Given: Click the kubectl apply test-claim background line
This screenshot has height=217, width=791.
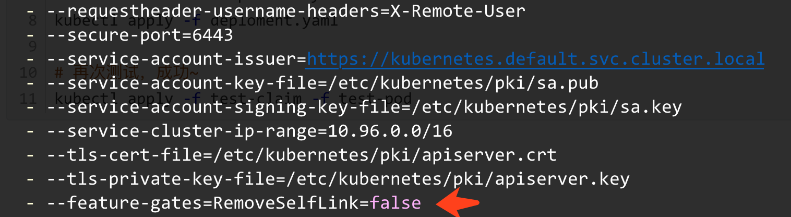Looking at the screenshot, I should [233, 98].
